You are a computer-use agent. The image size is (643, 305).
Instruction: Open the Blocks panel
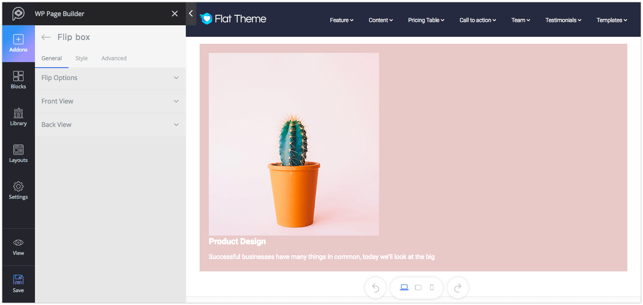(18, 80)
